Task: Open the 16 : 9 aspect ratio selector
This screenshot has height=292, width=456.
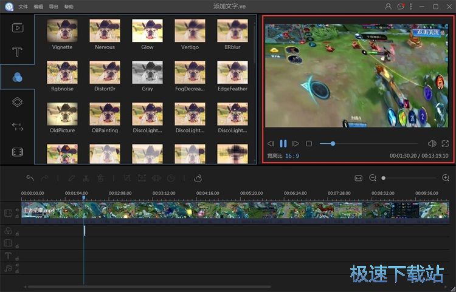Action: pyautogui.click(x=292, y=156)
